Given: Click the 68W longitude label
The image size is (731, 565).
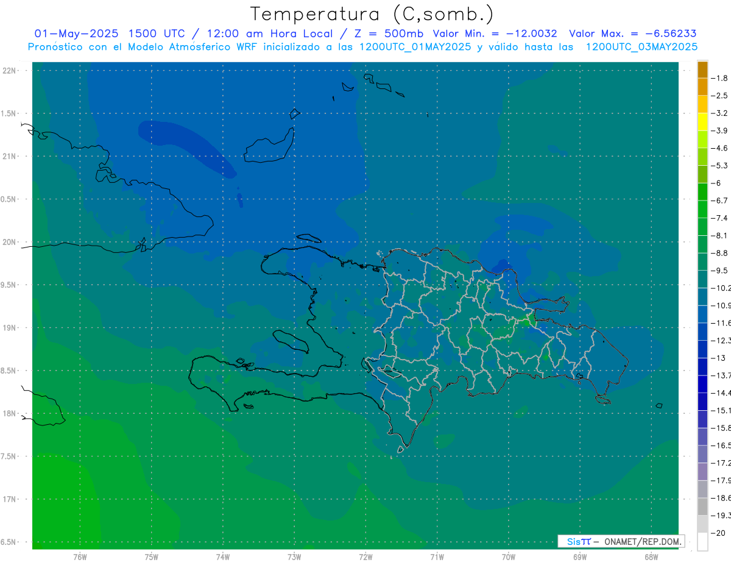Looking at the screenshot, I should click(651, 557).
